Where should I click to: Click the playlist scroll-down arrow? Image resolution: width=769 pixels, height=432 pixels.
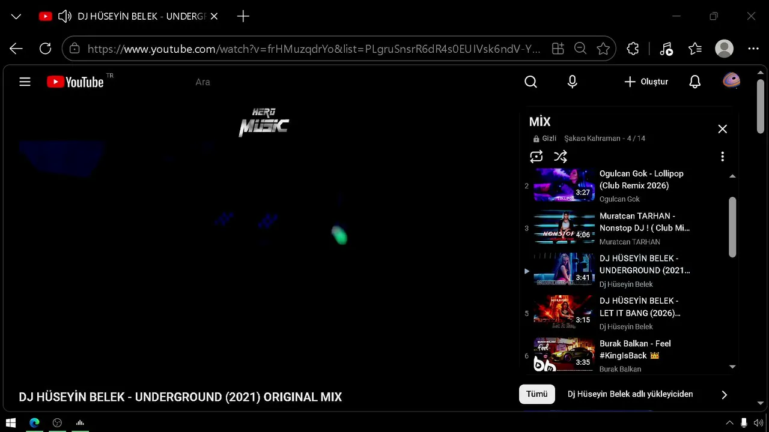pos(732,367)
